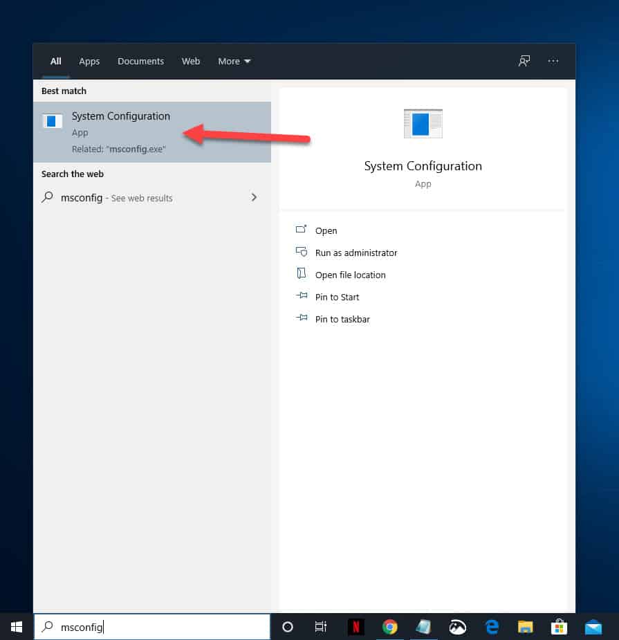Click the System Configuration icon in best match
The image size is (619, 640).
[x=53, y=121]
